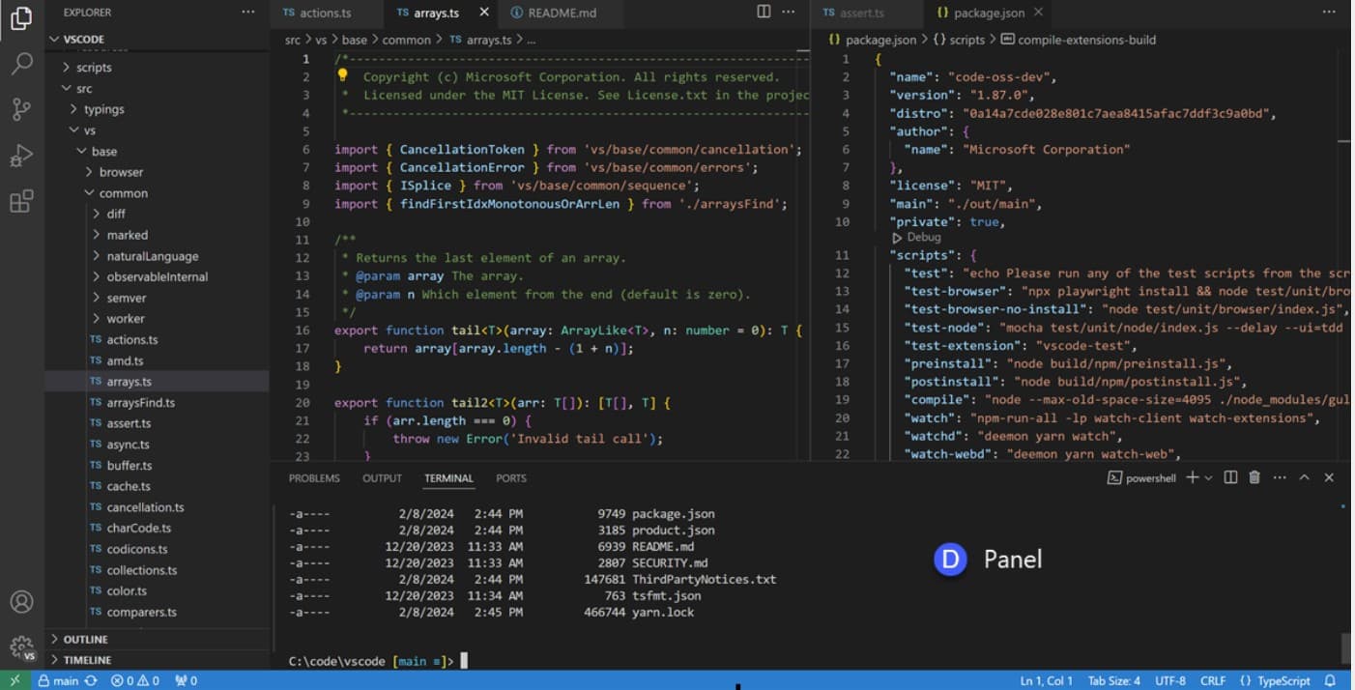Click errors and warnings status item
This screenshot has height=690, width=1355.
coord(135,680)
